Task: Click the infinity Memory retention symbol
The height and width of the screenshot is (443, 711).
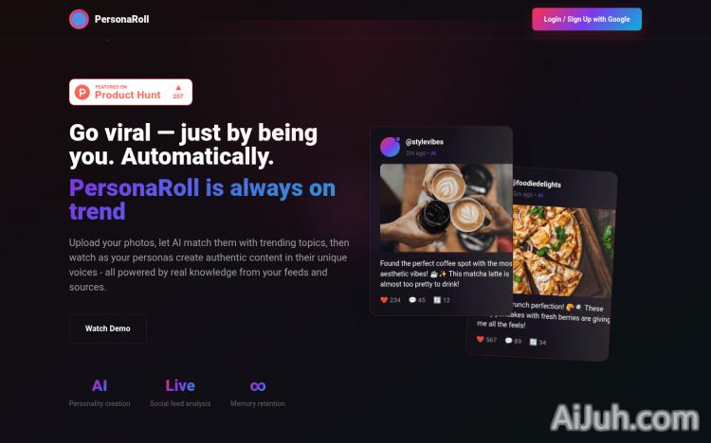Action: pos(258,386)
